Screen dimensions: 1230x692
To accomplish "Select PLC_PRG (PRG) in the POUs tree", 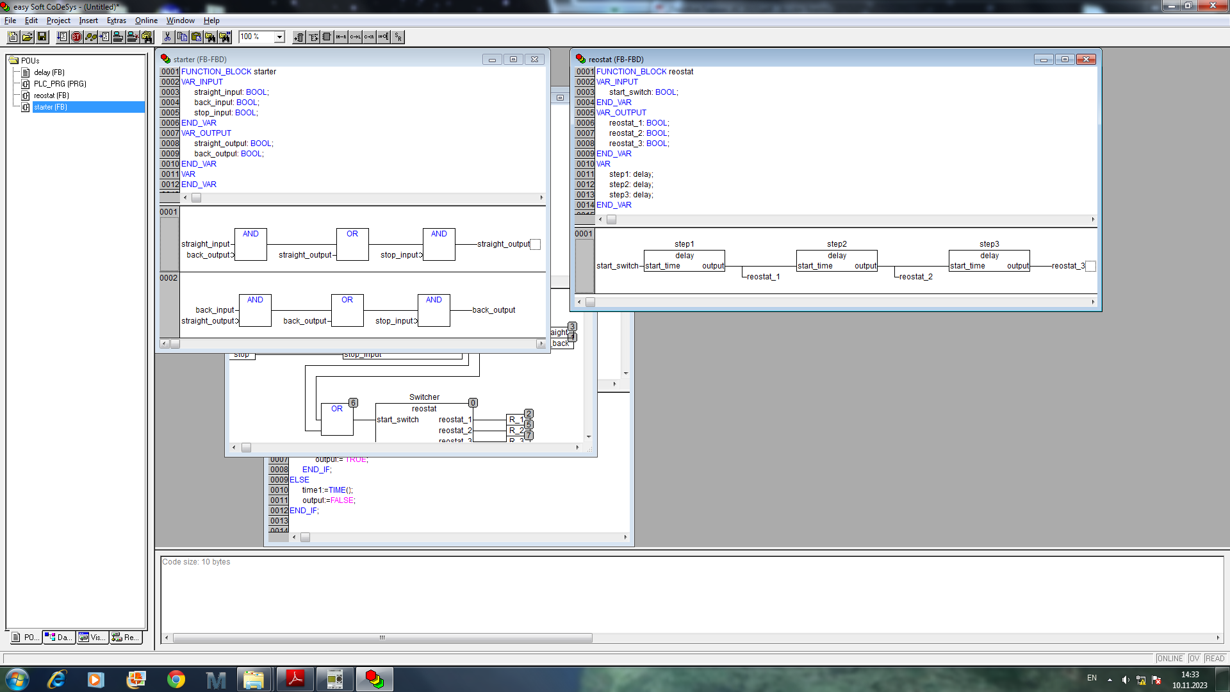I will 60,84.
